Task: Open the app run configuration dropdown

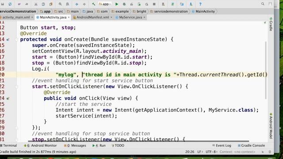Action: coord(105,4)
